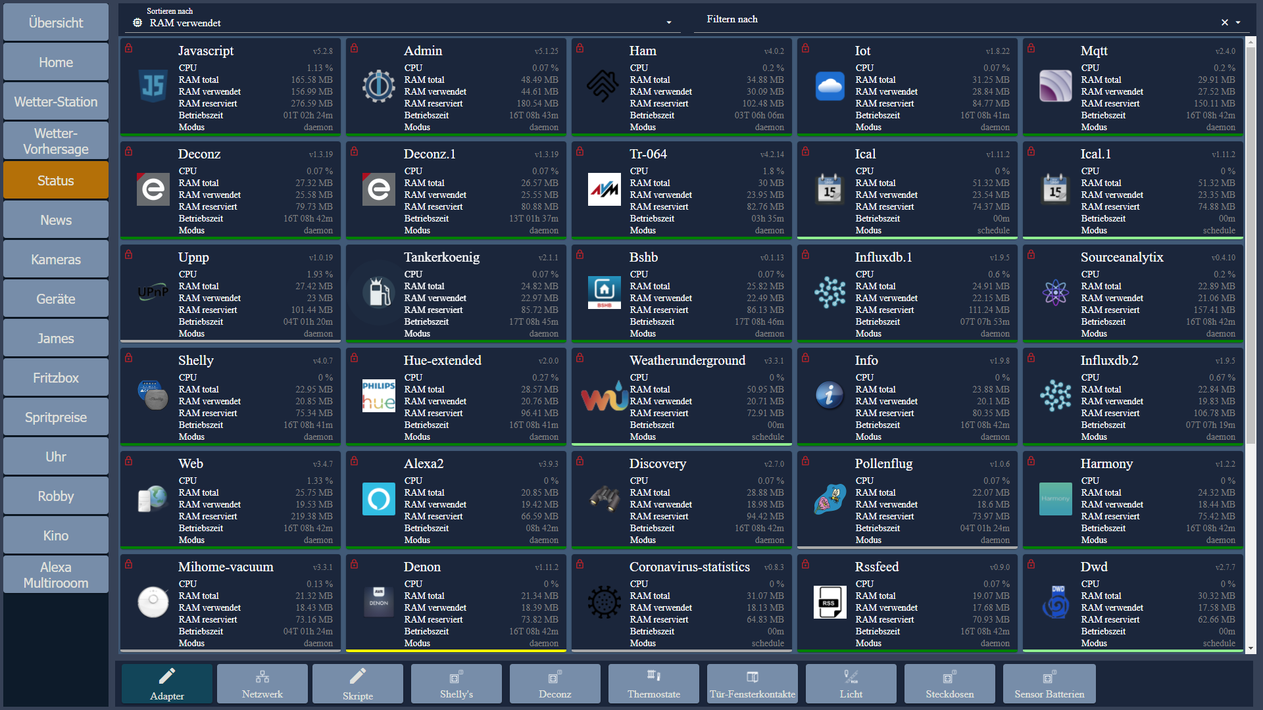Toggle the lock on Denon card
This screenshot has height=710, width=1263.
pyautogui.click(x=355, y=564)
